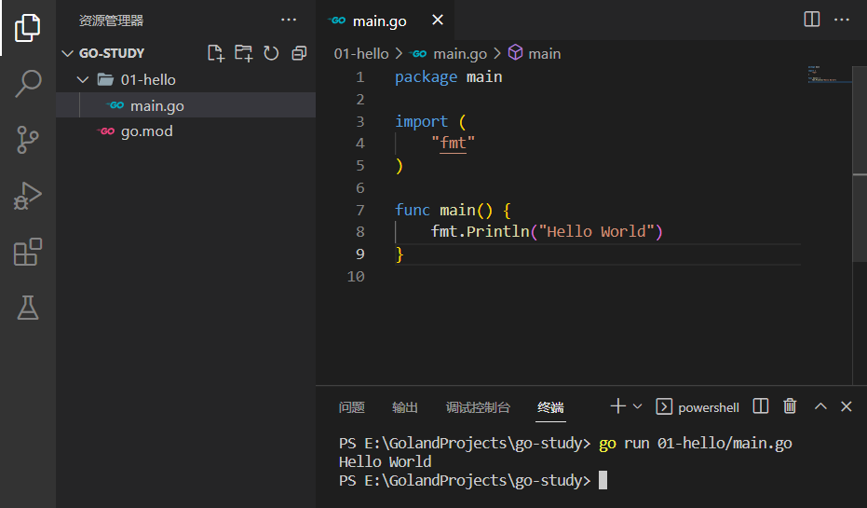Toggle split editor layout
This screenshot has width=867, height=508.
coord(812,20)
